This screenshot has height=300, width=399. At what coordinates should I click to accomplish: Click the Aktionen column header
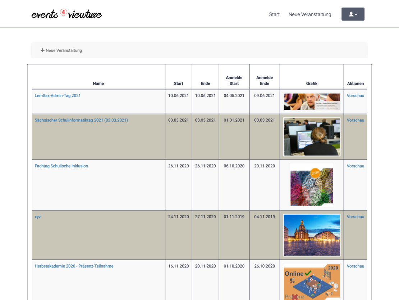coord(355,84)
